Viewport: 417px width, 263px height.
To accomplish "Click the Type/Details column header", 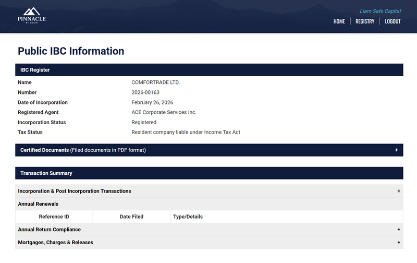I will point(188,217).
